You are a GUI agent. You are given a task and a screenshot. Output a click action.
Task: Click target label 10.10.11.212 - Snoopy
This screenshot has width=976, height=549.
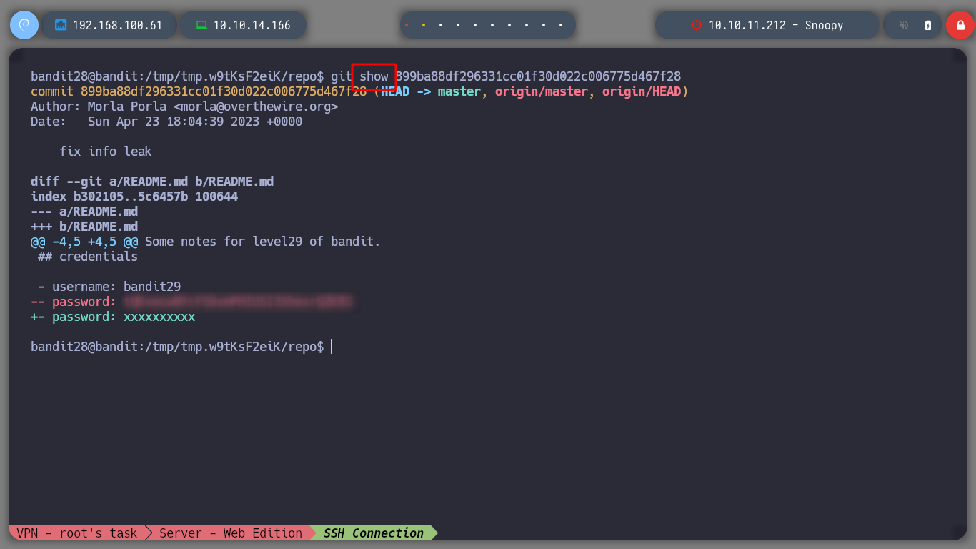click(x=776, y=25)
